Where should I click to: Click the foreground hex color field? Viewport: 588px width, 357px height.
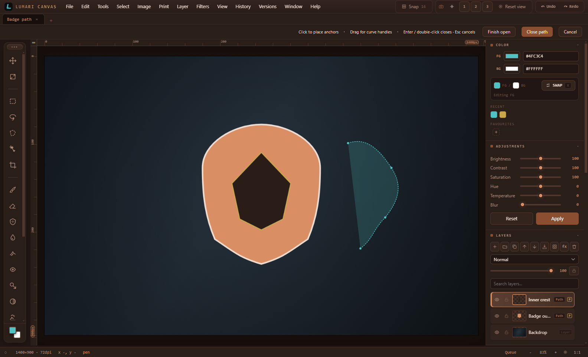[x=551, y=56]
